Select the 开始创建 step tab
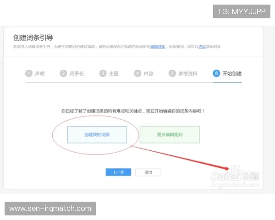 tap(227, 73)
